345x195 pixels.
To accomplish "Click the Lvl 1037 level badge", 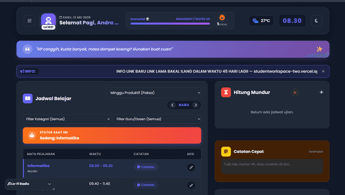I will pos(49,27).
